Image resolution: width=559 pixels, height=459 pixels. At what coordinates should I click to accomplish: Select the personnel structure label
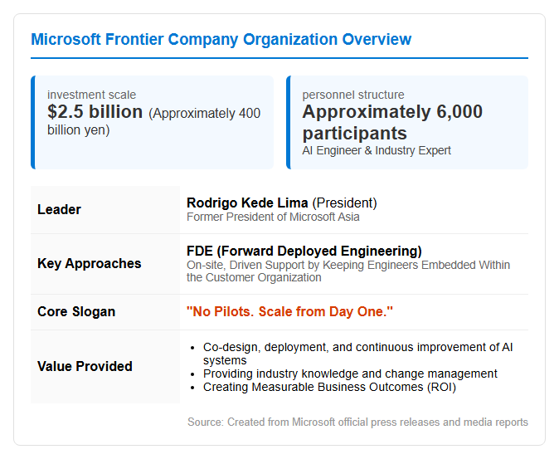coord(353,95)
